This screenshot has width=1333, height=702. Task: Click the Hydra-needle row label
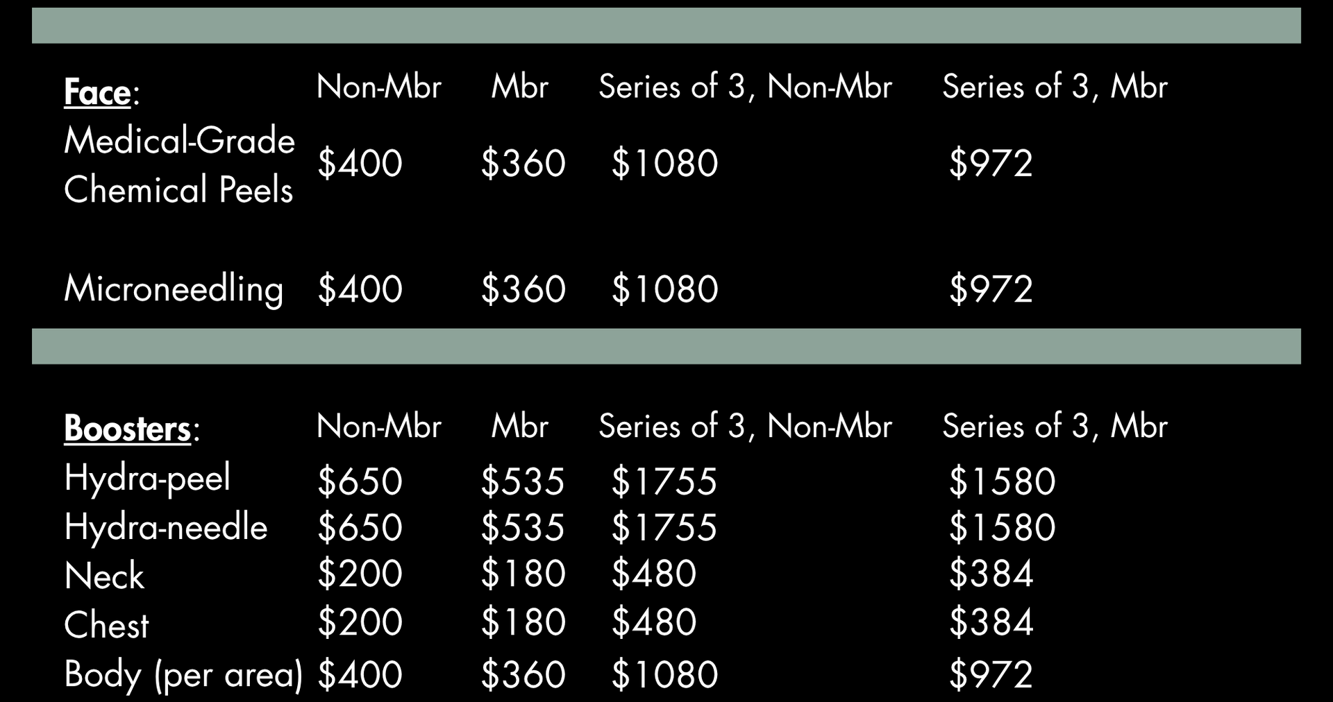pyautogui.click(x=166, y=527)
